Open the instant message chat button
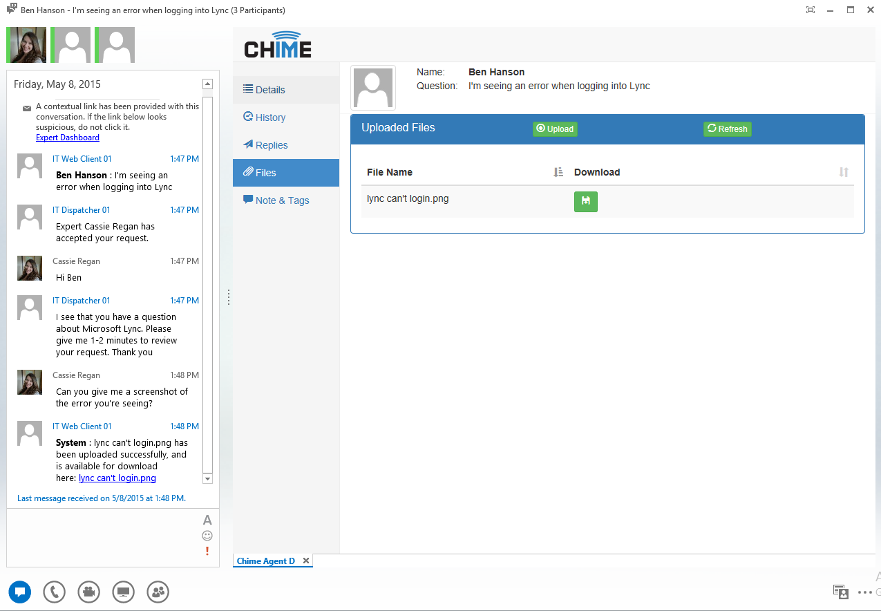 pos(19,592)
